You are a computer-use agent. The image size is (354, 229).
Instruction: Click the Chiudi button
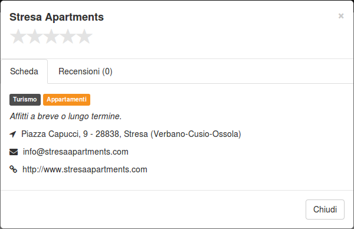(x=325, y=210)
